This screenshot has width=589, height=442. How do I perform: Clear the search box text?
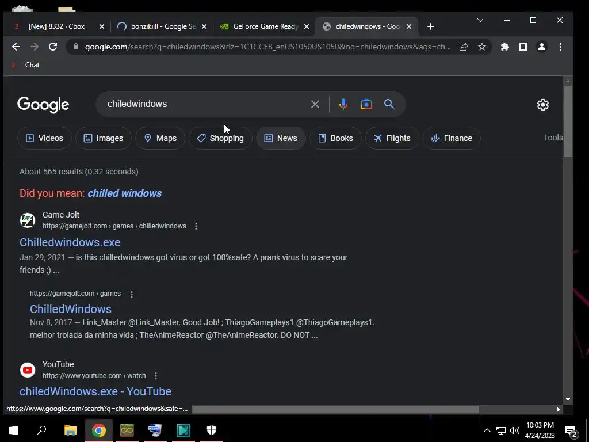pos(315,104)
